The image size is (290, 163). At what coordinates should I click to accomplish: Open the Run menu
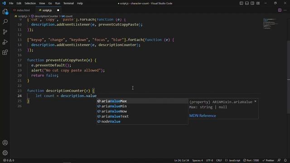(58, 3)
